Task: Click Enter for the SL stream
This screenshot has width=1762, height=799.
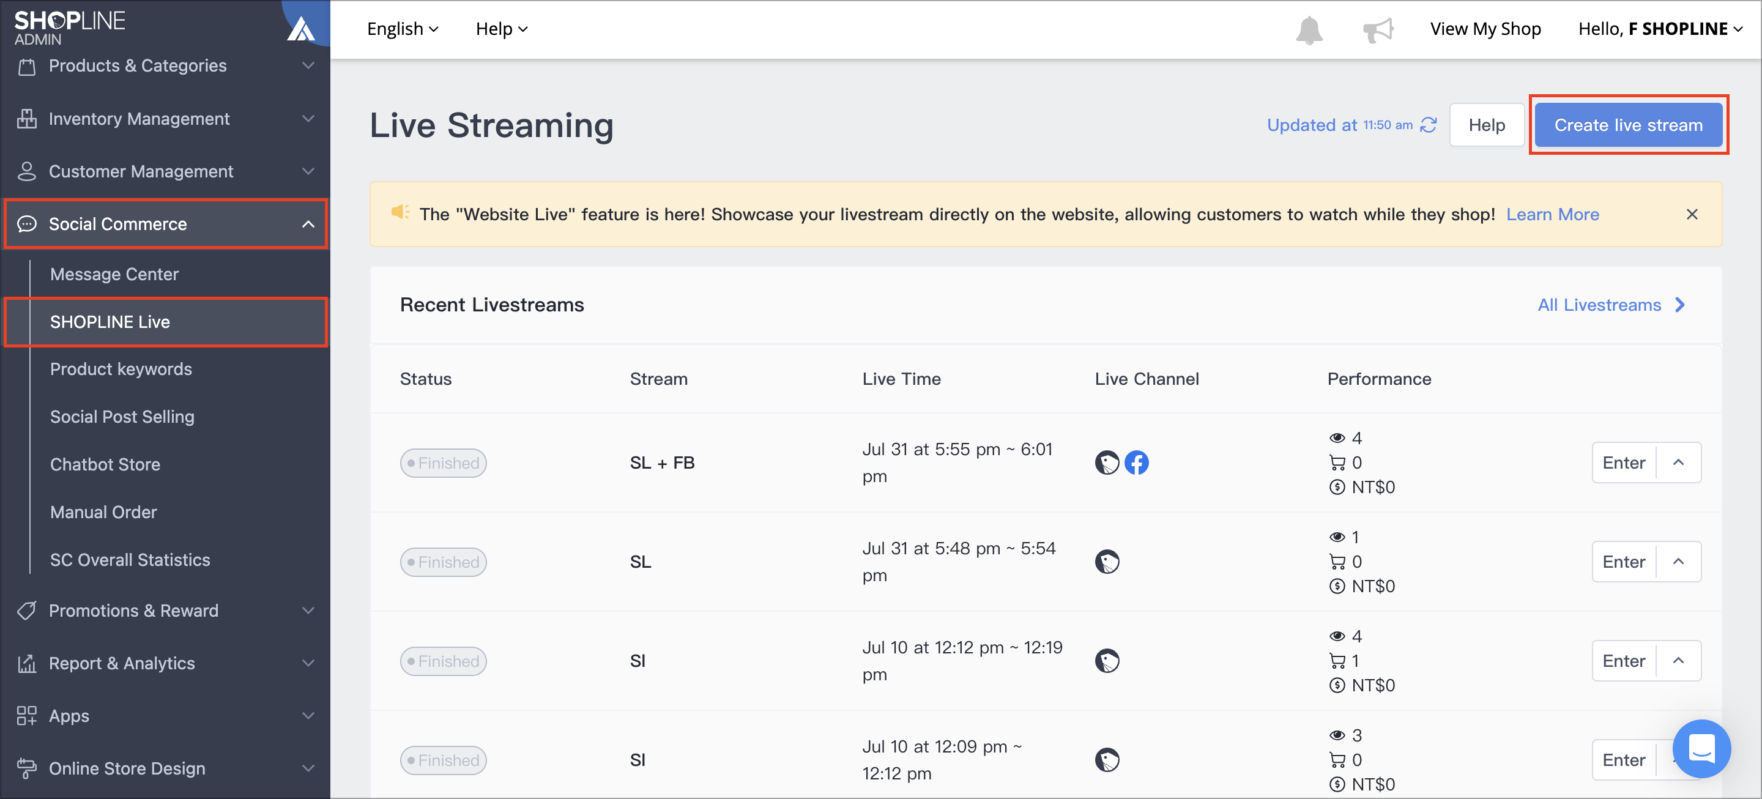Action: (x=1623, y=562)
